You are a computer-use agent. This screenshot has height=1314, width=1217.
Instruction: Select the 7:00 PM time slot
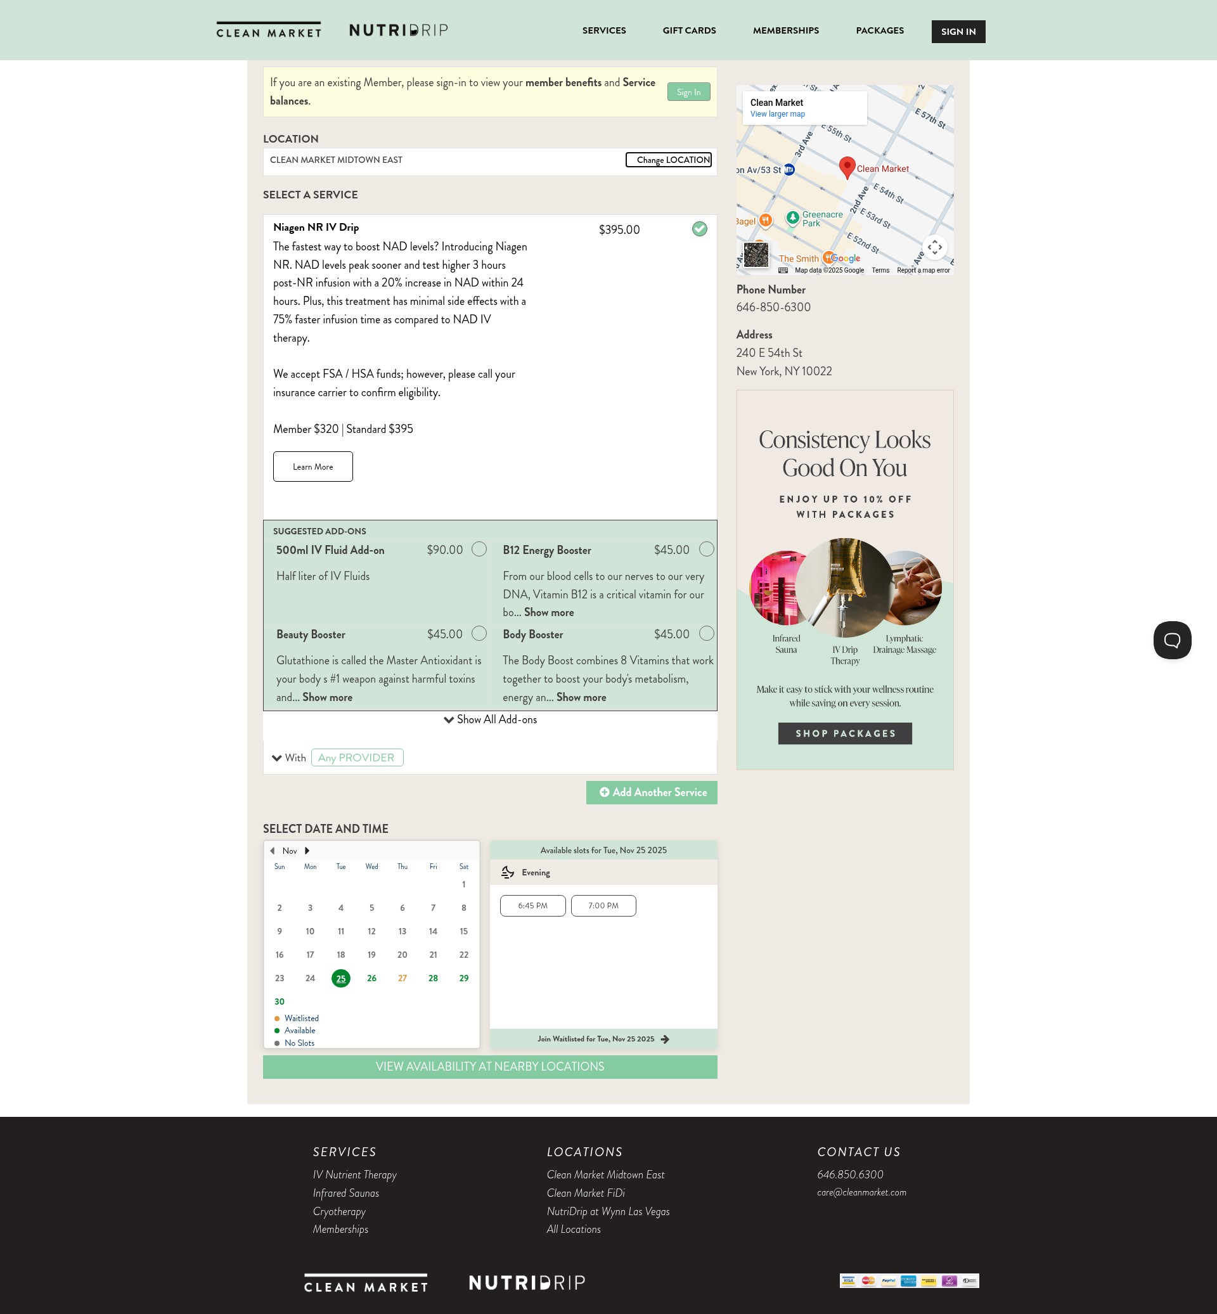(603, 906)
